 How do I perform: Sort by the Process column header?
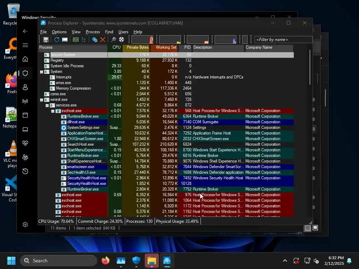click(x=73, y=47)
